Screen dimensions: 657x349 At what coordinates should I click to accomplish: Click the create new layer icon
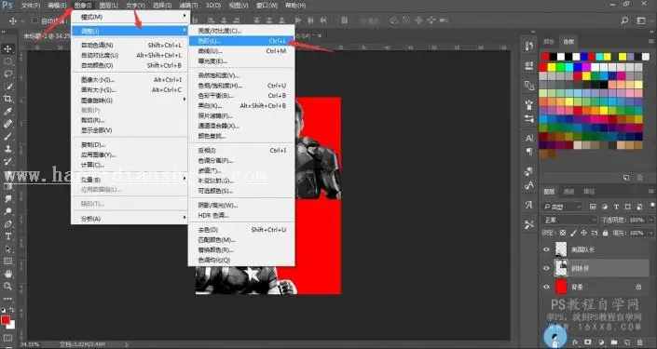click(x=626, y=342)
